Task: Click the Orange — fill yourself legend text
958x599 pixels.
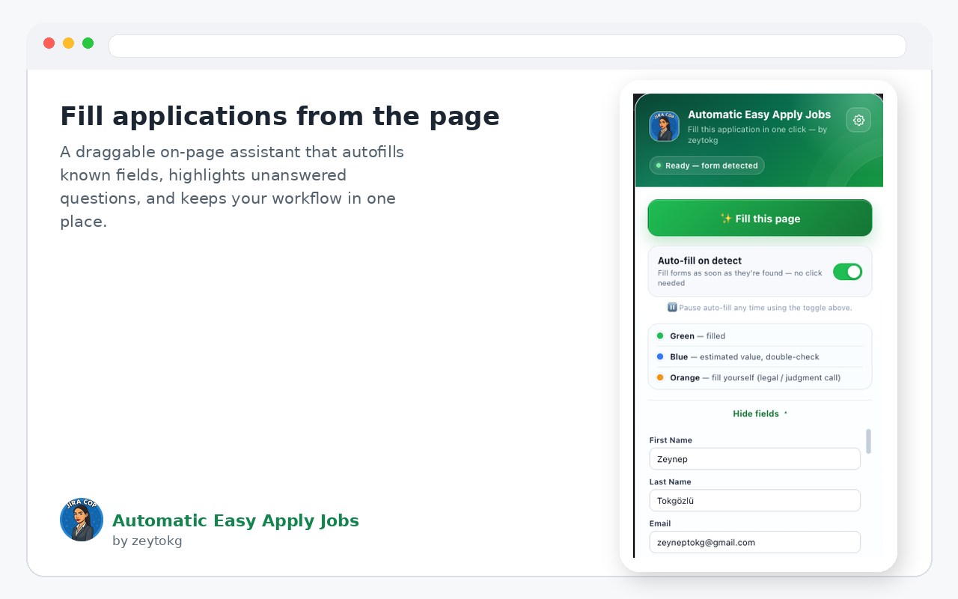Action: pyautogui.click(x=755, y=377)
